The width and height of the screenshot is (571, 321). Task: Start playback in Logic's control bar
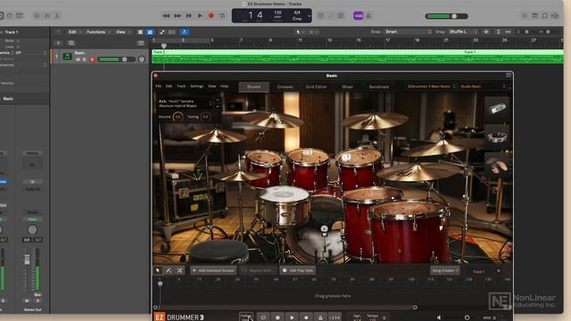pyautogui.click(x=200, y=16)
